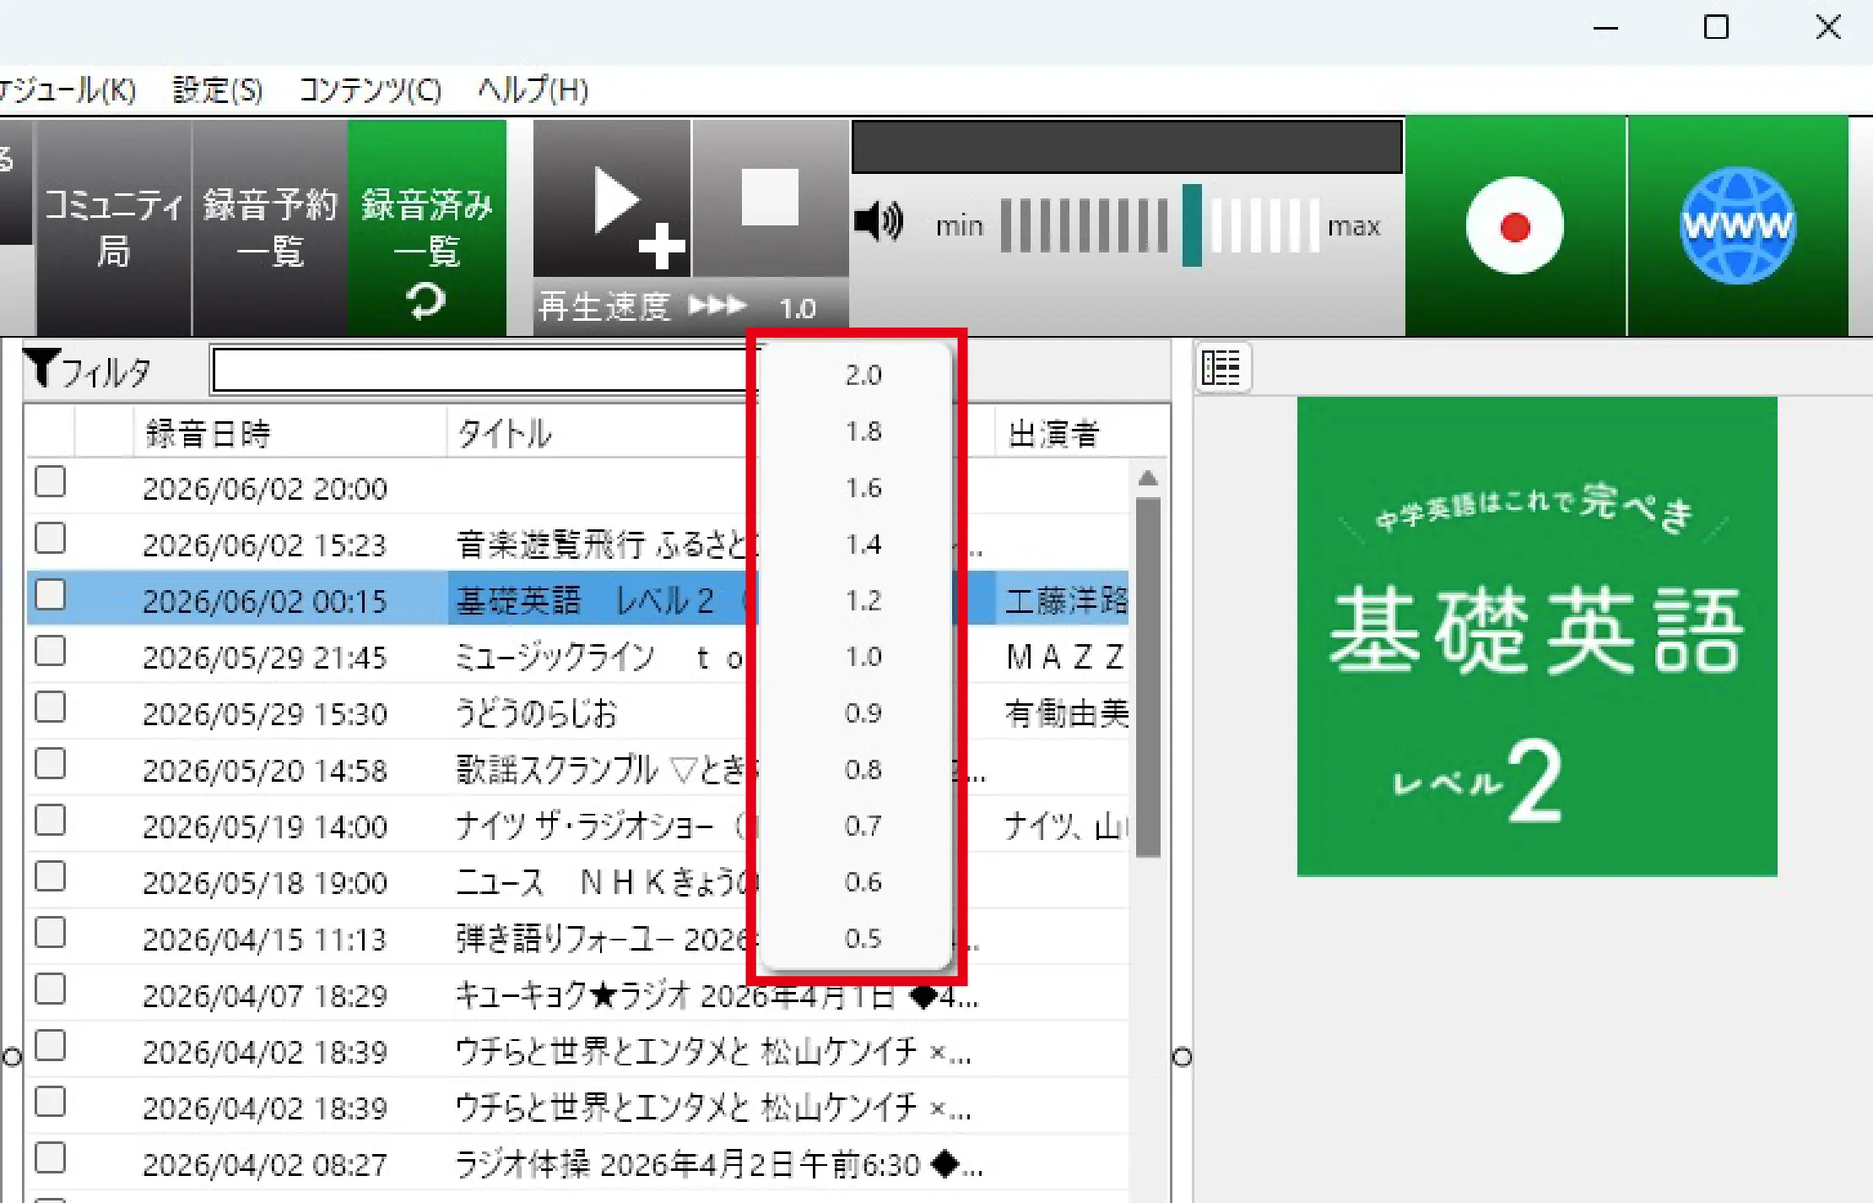
Task: Open the コンテンツ(C) menu
Action: [x=371, y=90]
